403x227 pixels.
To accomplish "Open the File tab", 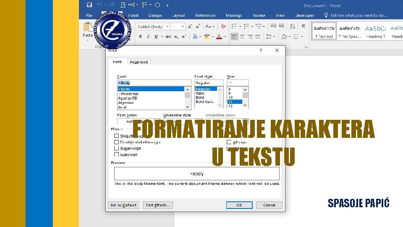I will click(89, 16).
